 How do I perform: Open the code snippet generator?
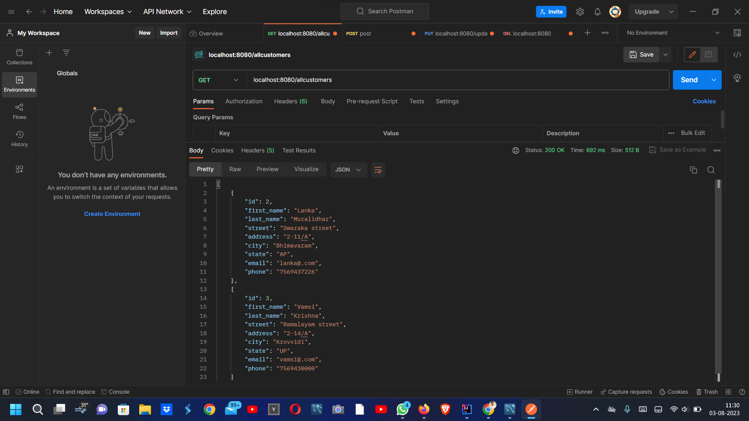click(737, 55)
